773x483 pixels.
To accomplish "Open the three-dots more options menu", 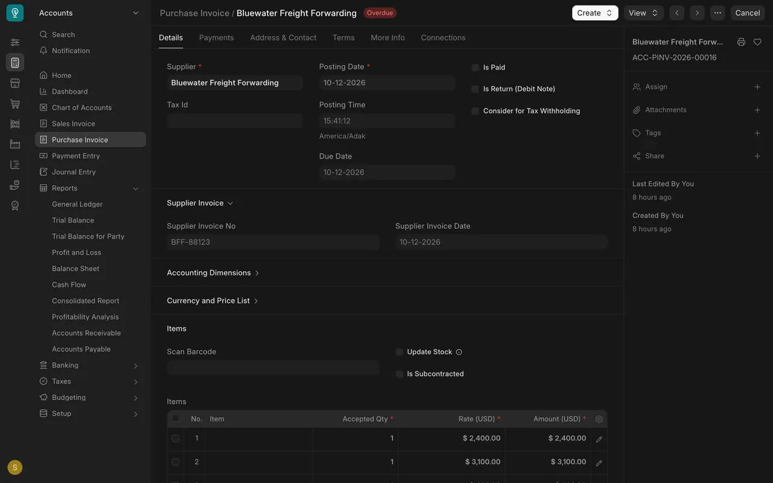I will click(717, 13).
